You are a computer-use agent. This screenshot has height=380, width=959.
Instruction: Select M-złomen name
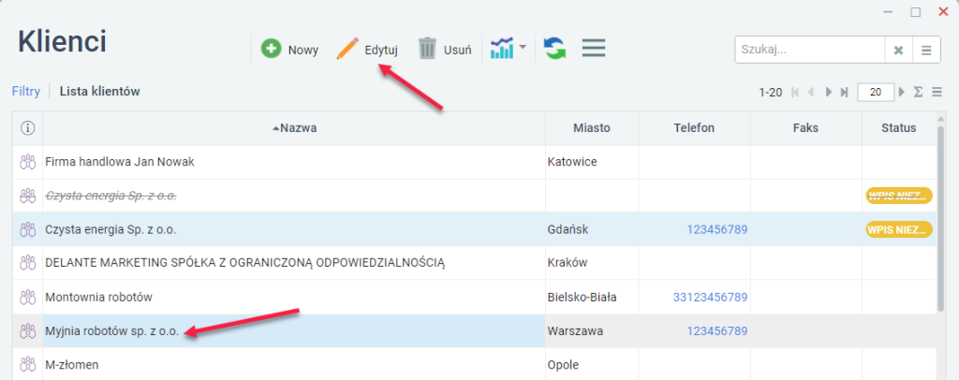(72, 365)
